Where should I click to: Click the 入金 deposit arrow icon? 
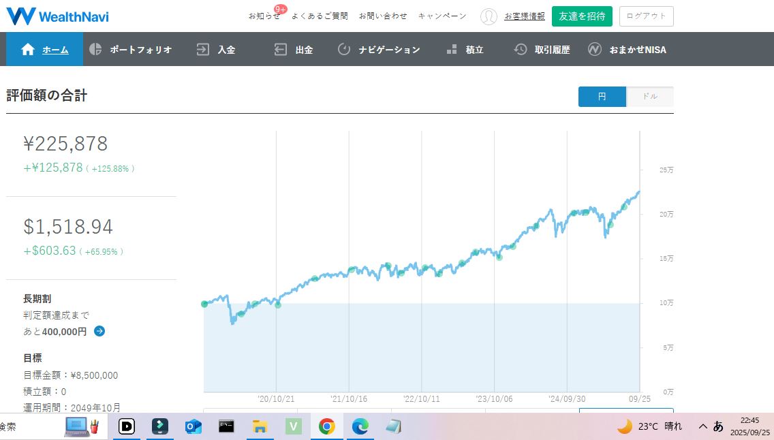202,49
